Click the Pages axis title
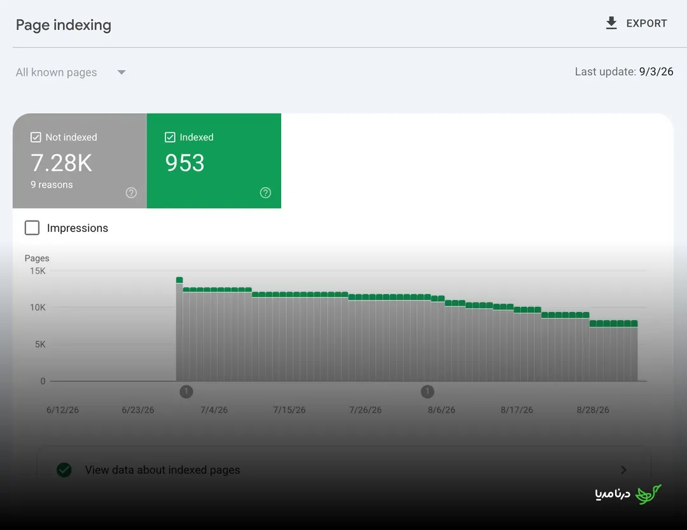This screenshot has height=530, width=687. coord(37,258)
